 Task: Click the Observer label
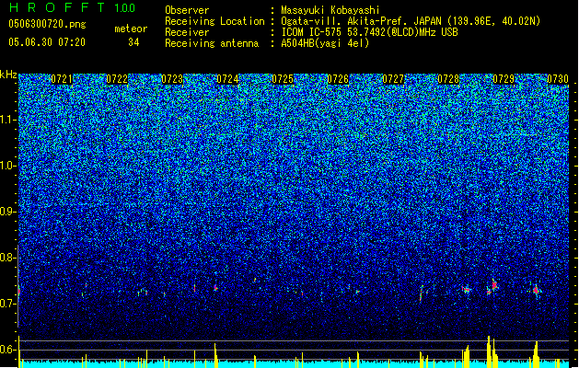[x=187, y=10]
